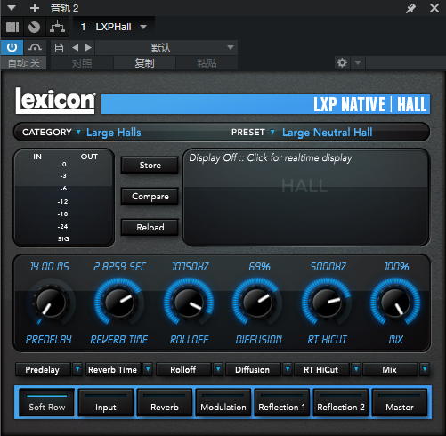Image resolution: width=446 pixels, height=436 pixels.
Task: Open the RT HiCut parameter assignment arrow
Action: tap(356, 369)
